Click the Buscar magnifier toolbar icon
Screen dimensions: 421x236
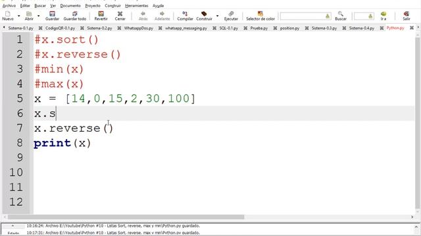[341, 16]
